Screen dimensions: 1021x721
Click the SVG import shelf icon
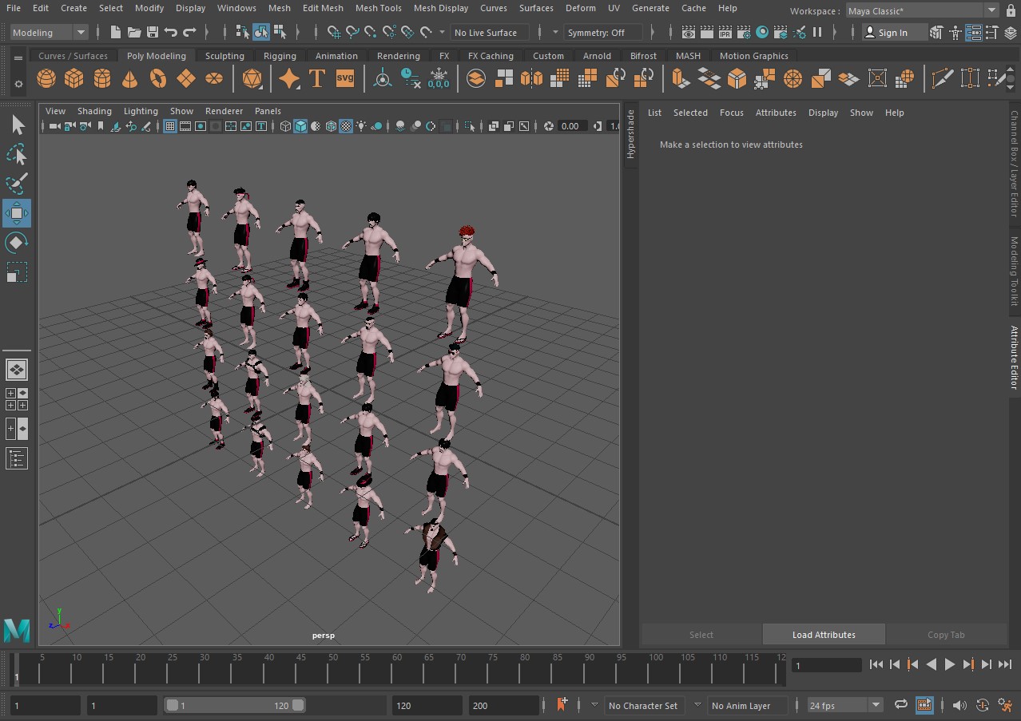[344, 79]
